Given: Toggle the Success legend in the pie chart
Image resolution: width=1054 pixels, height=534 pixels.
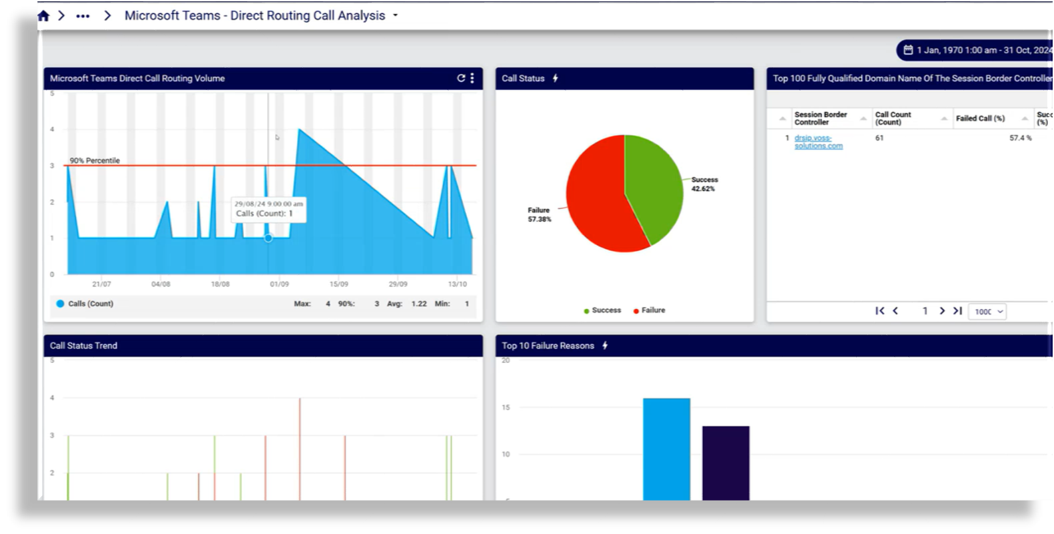Looking at the screenshot, I should click(x=602, y=310).
